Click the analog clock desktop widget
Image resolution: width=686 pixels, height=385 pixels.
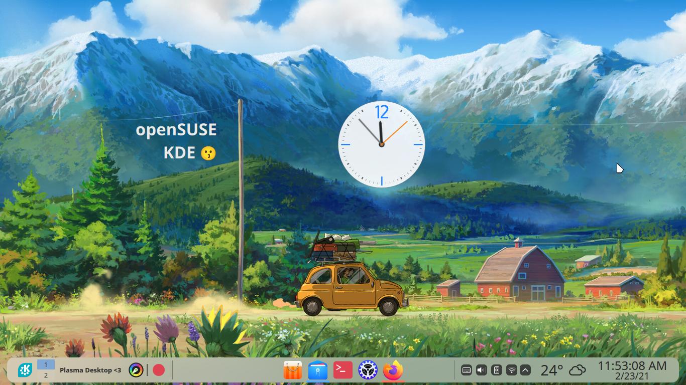click(381, 144)
